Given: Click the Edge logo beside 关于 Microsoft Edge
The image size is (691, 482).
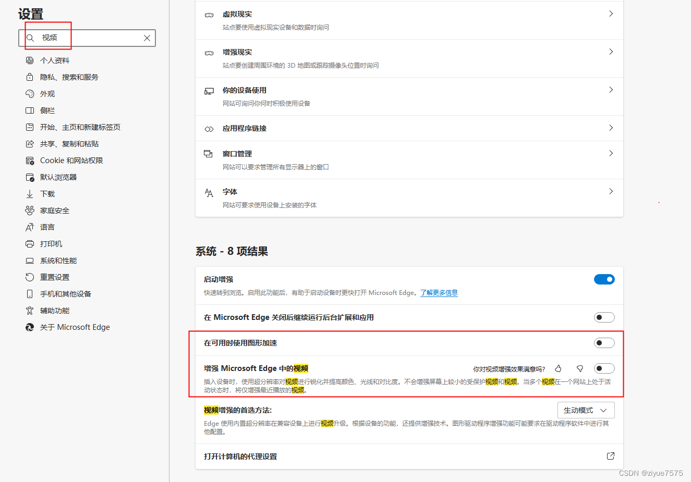Looking at the screenshot, I should (30, 327).
